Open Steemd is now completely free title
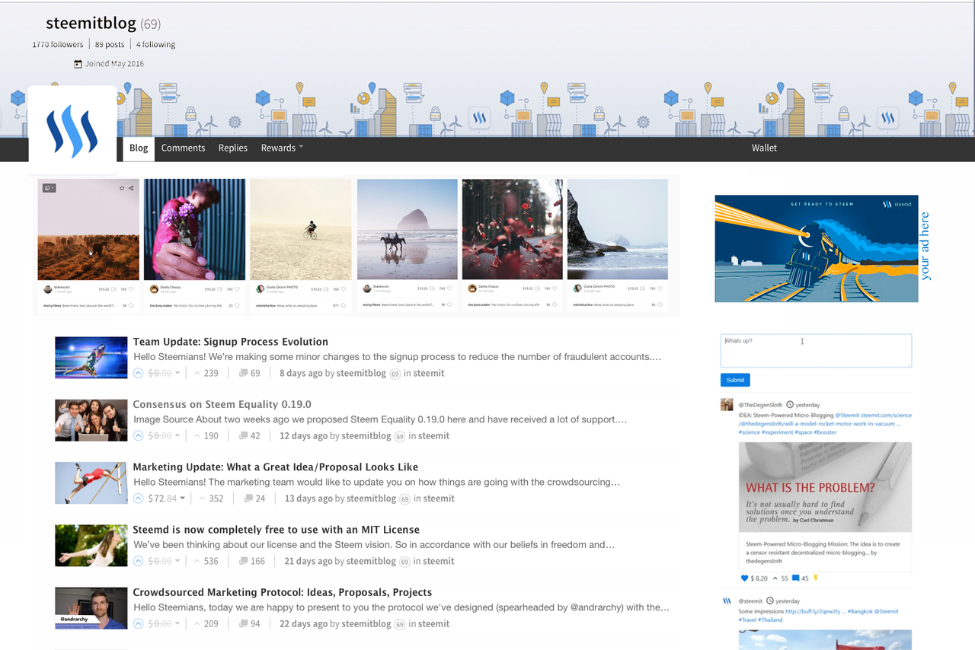 click(x=277, y=530)
